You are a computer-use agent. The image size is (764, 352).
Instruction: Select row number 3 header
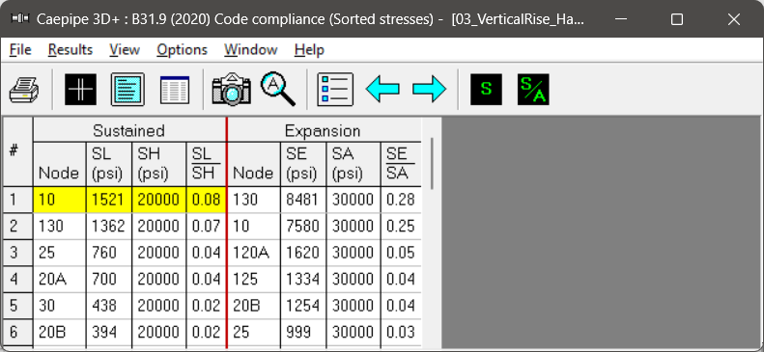pos(17,253)
